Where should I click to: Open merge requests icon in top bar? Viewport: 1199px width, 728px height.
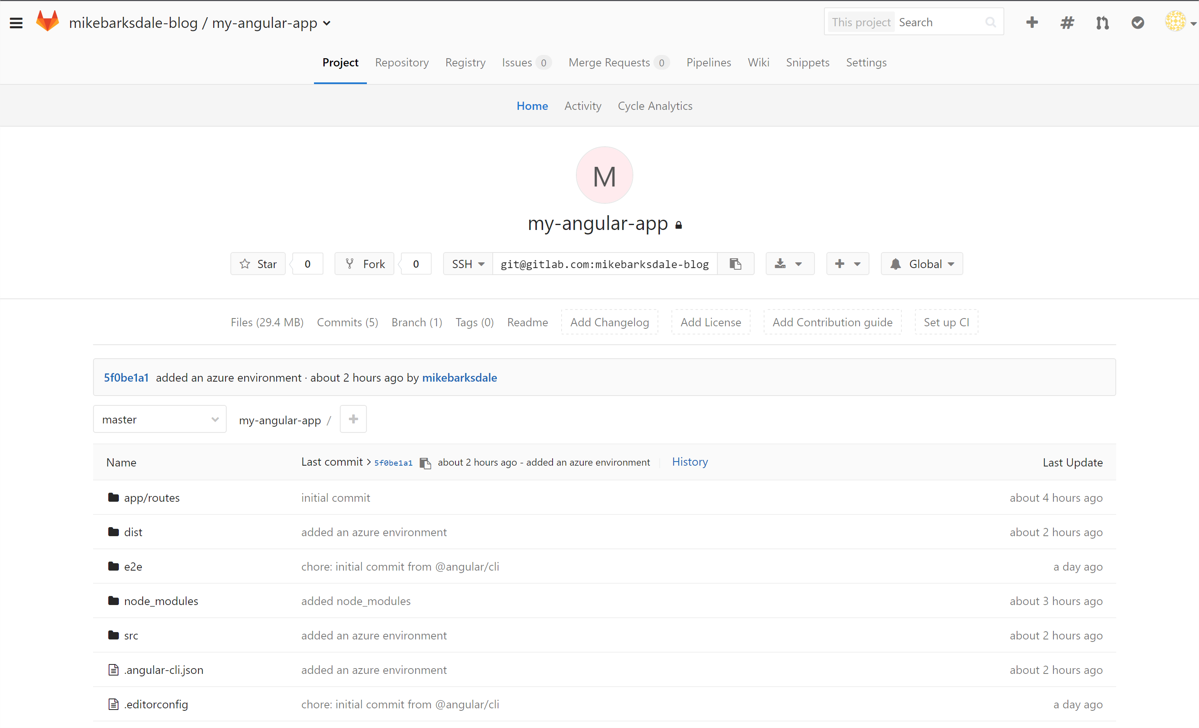1102,23
